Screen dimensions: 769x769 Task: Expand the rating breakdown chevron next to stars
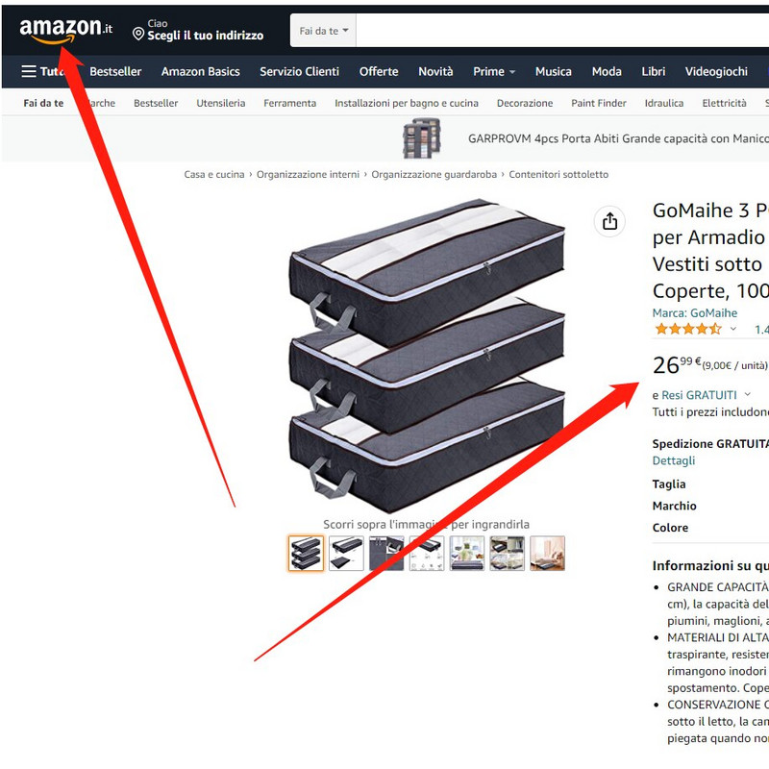[x=733, y=329]
